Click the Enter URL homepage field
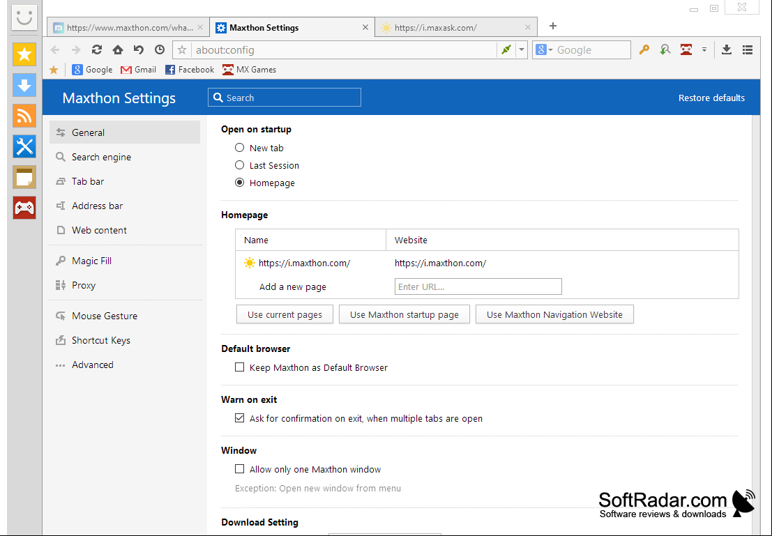This screenshot has height=536, width=772. 478,286
